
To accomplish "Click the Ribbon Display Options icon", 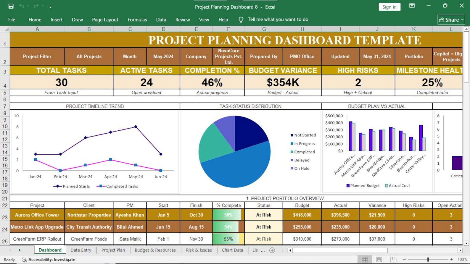I will click(x=412, y=6).
